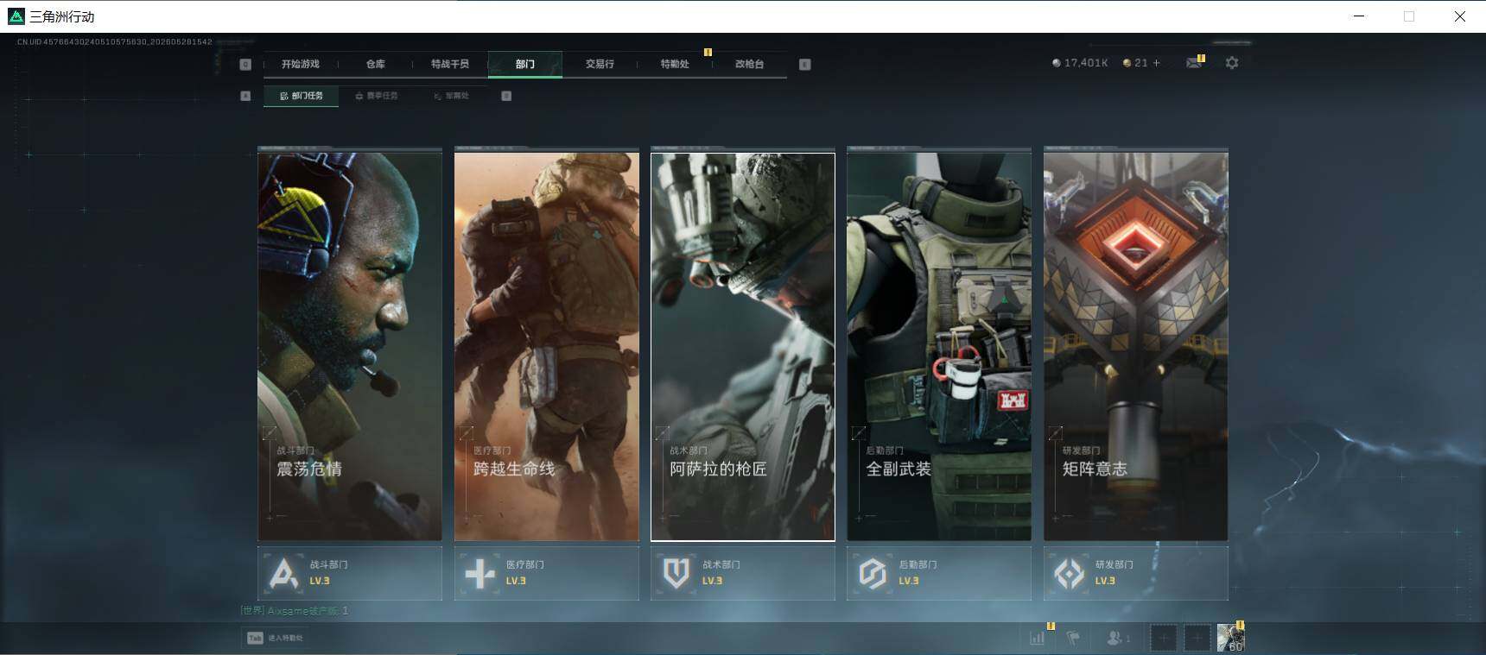Open the third sub-tab beside 赛季任务

point(451,96)
